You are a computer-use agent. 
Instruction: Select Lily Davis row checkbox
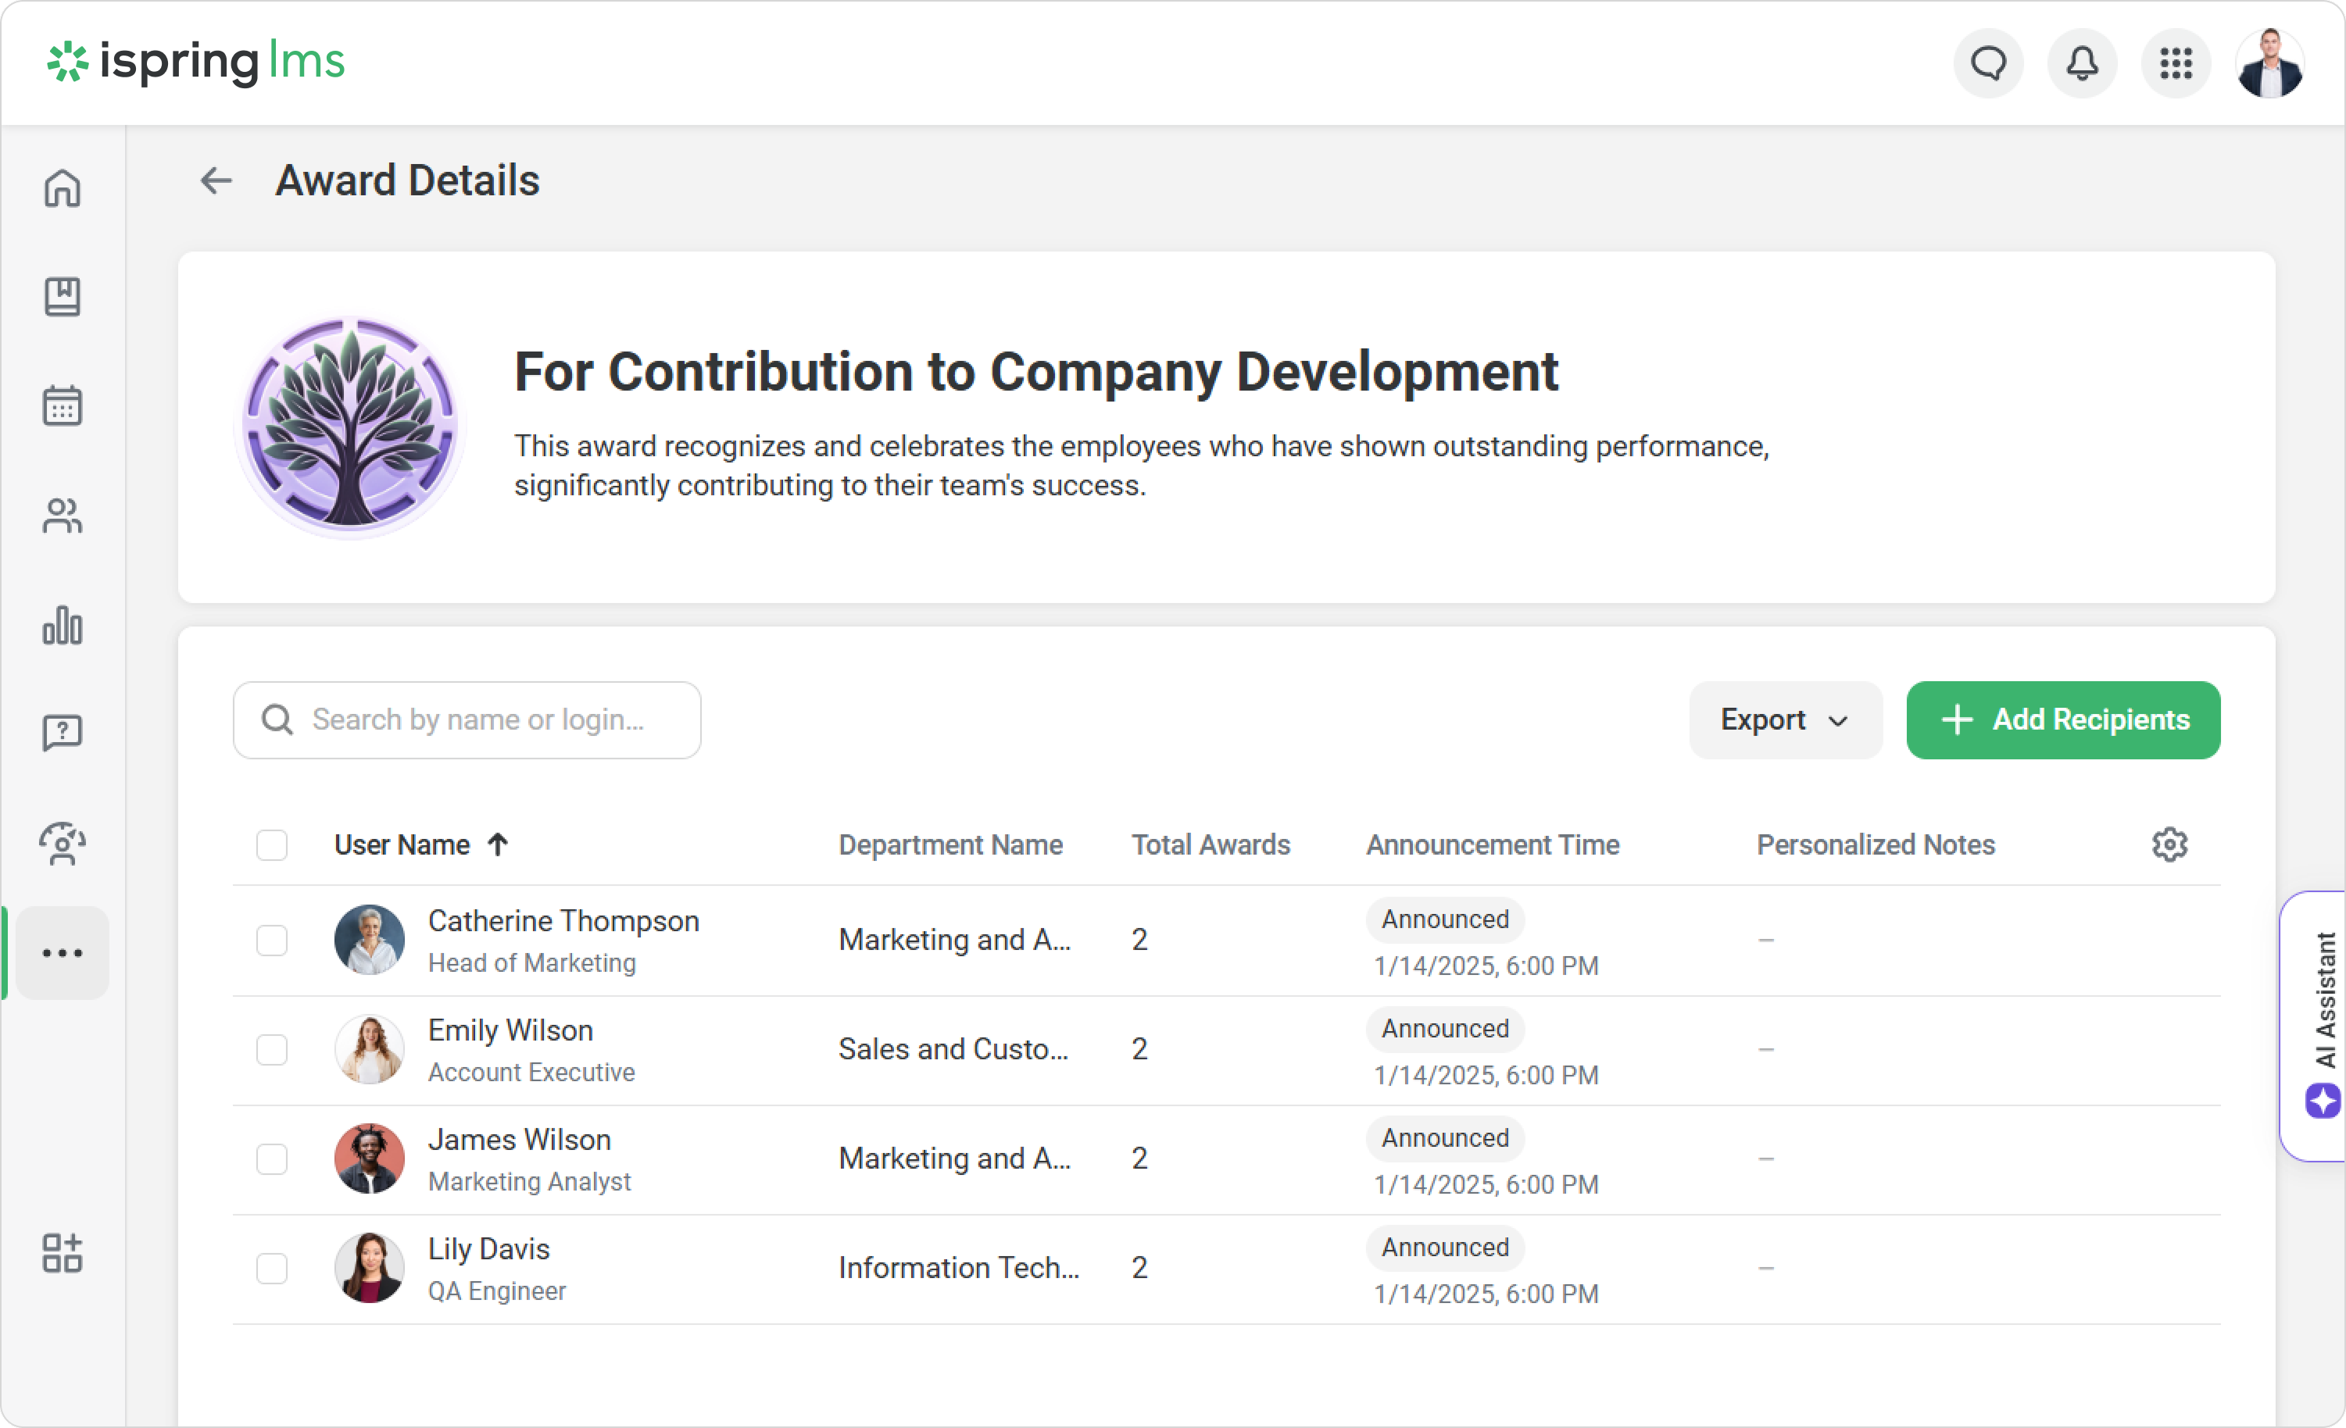pos(271,1268)
